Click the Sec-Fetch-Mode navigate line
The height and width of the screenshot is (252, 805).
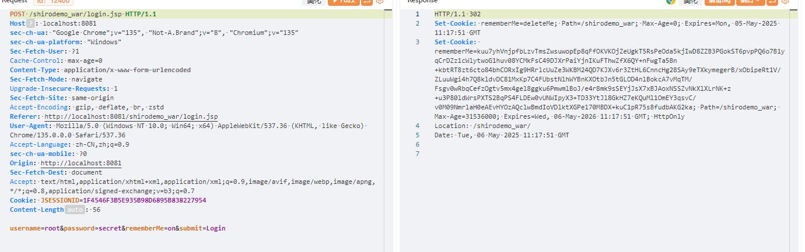56,79
